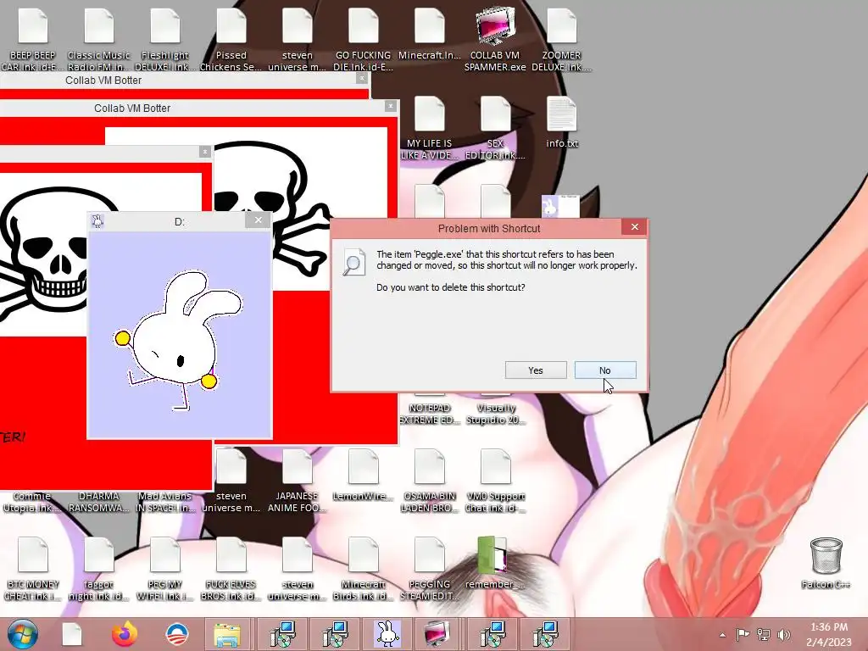Select the Falcon C++ recycle bin icon
868x651 pixels.
tap(826, 564)
